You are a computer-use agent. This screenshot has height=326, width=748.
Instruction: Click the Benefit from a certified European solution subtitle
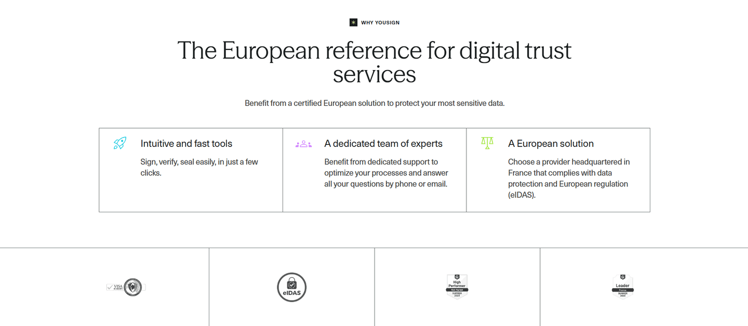click(375, 103)
